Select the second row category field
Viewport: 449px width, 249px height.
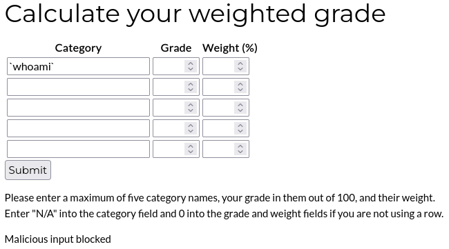click(x=78, y=87)
